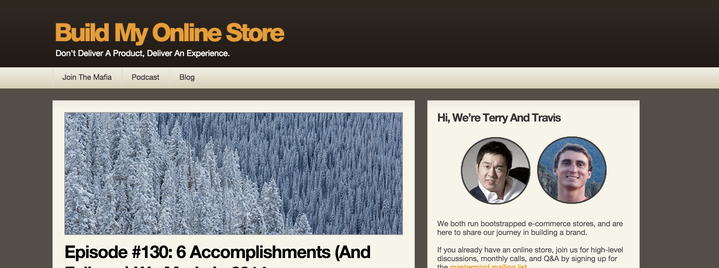Screen dimensions: 719x268
Task: Click the word "Experience" in the tagline
Action: tap(208, 53)
